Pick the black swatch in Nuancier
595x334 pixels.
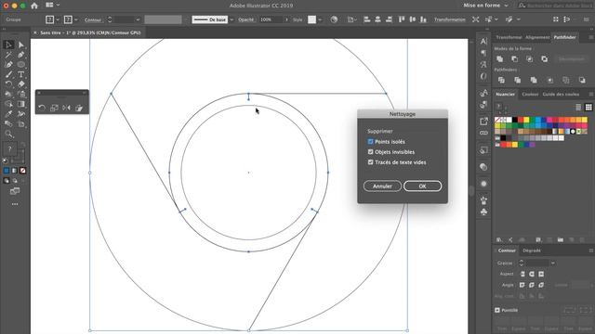[515, 120]
